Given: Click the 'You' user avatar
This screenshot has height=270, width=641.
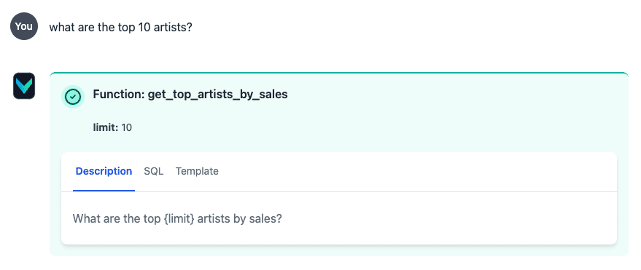Looking at the screenshot, I should point(24,26).
